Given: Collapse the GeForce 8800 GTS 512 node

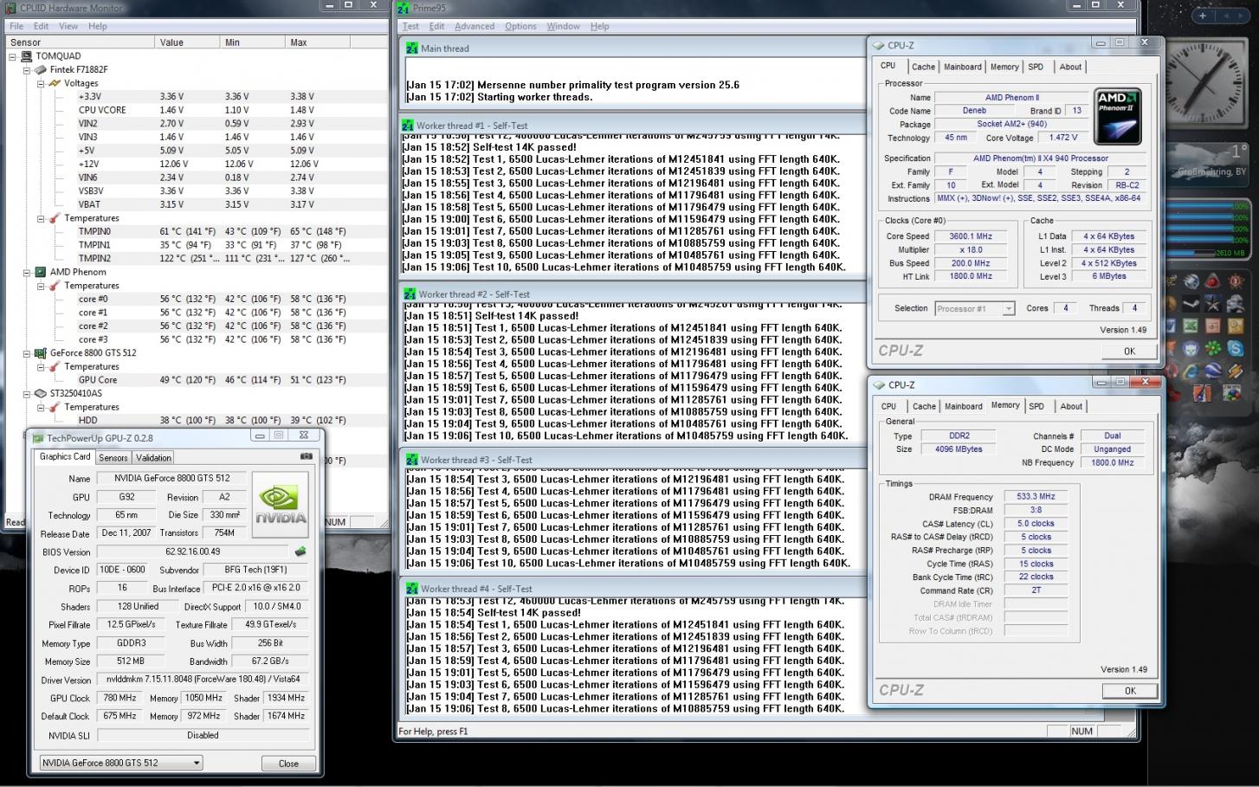Looking at the screenshot, I should [x=26, y=353].
